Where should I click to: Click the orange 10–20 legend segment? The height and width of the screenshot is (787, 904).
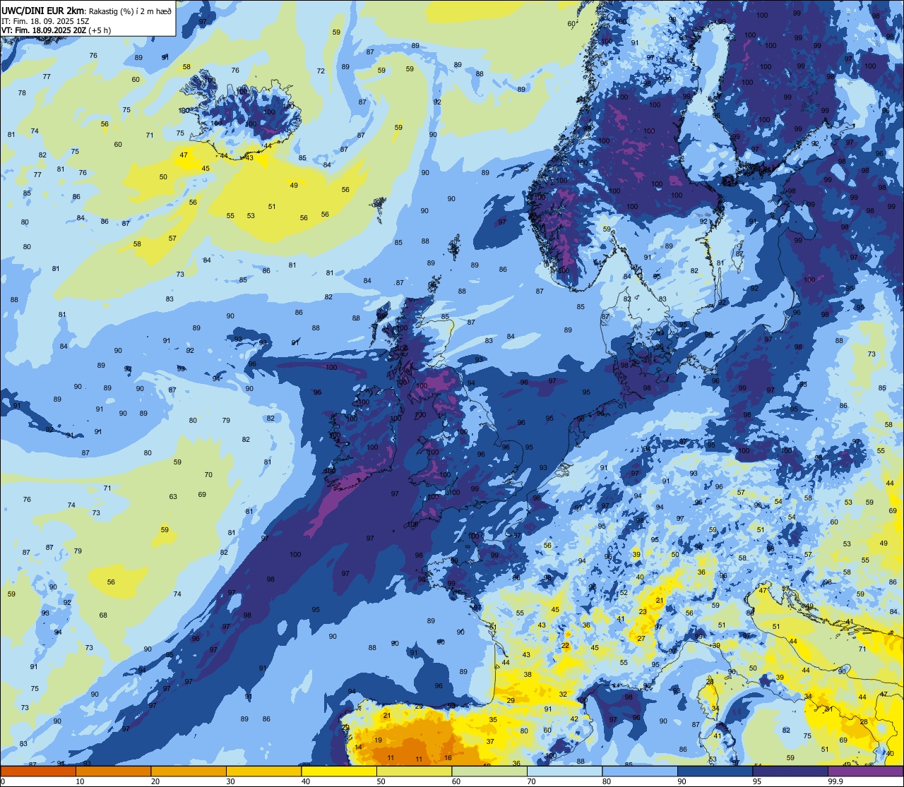click(114, 771)
